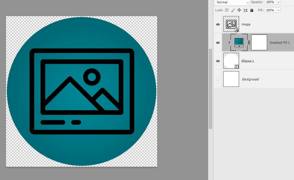Click the lock transparent pixels icon
Viewport: 294px width, 180px height.
tap(227, 10)
